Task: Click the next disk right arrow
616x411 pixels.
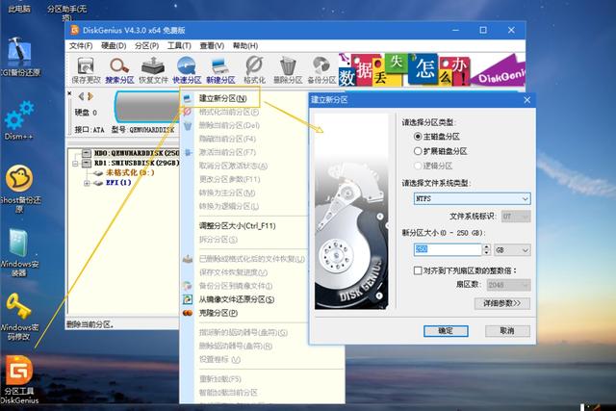Action: click(x=90, y=96)
